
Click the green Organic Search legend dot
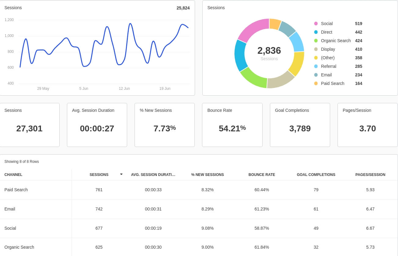(316, 41)
